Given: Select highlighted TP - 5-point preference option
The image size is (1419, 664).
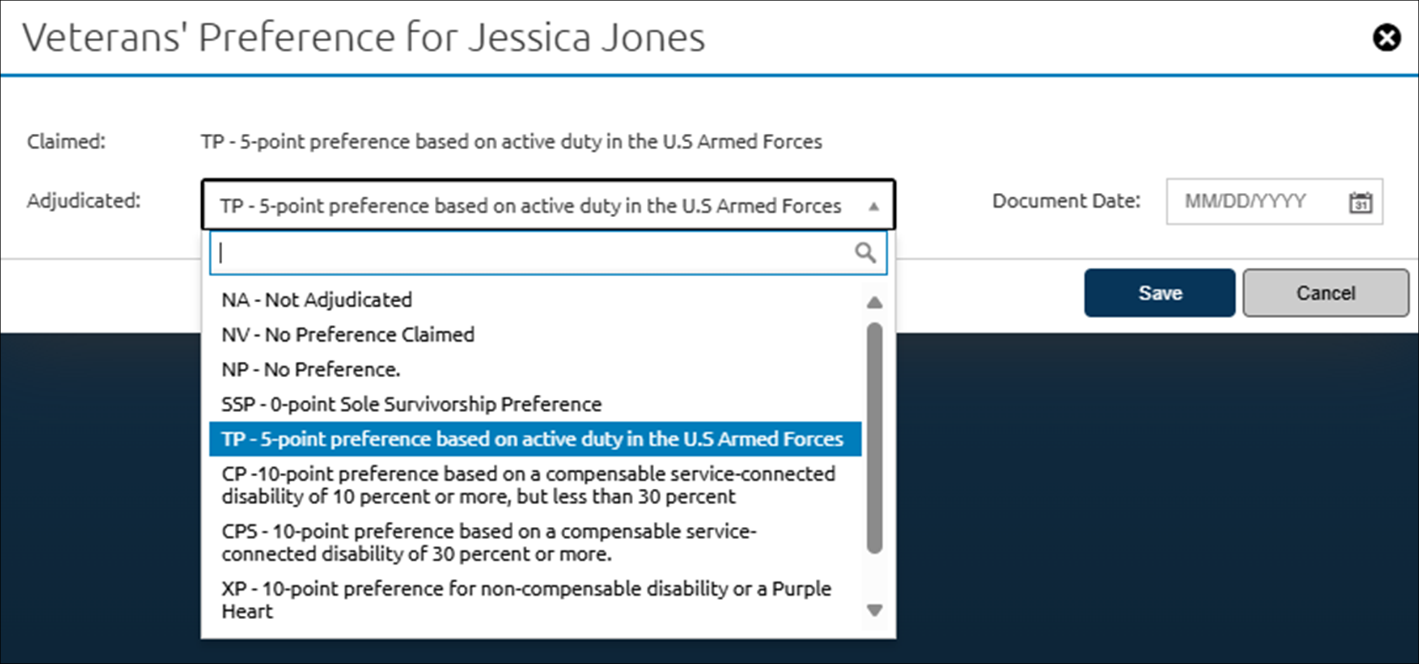Looking at the screenshot, I should (x=535, y=439).
